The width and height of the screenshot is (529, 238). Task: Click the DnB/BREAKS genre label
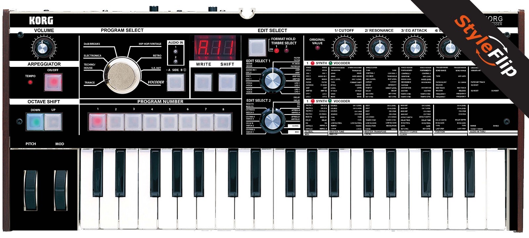92,44
